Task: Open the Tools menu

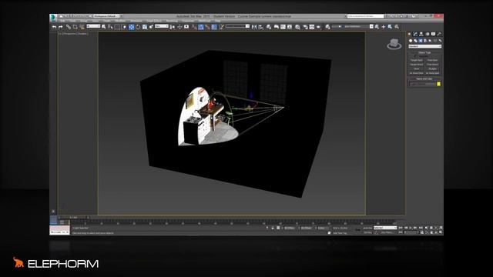Action: (x=72, y=21)
